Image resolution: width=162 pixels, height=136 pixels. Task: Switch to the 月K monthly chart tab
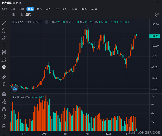click(39, 9)
